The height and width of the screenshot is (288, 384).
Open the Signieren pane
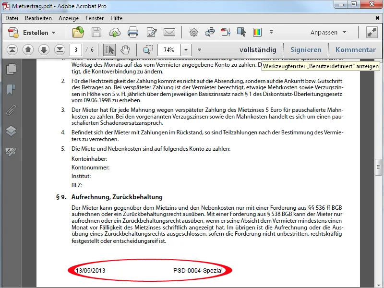tap(306, 50)
